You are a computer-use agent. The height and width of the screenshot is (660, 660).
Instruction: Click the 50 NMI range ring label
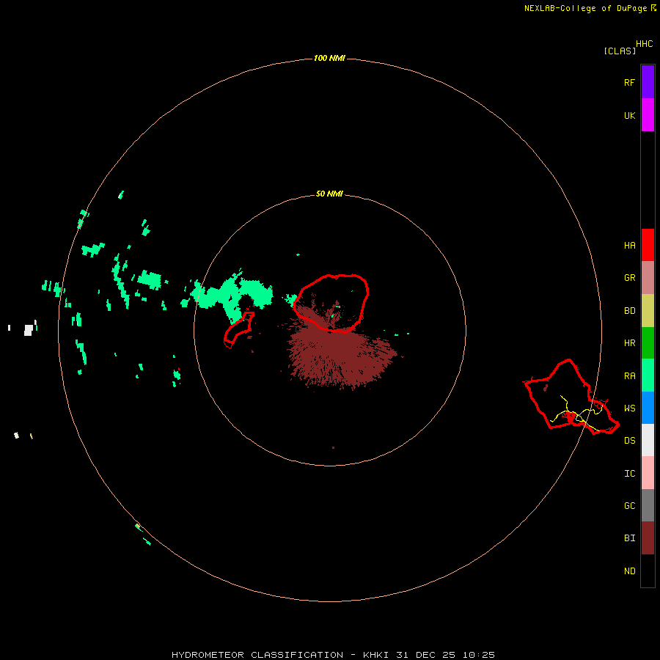[x=329, y=194]
